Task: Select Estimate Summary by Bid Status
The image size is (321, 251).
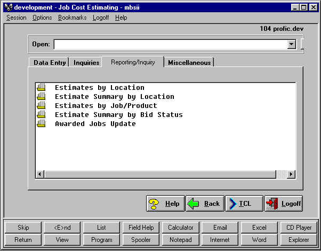Action: (x=119, y=114)
